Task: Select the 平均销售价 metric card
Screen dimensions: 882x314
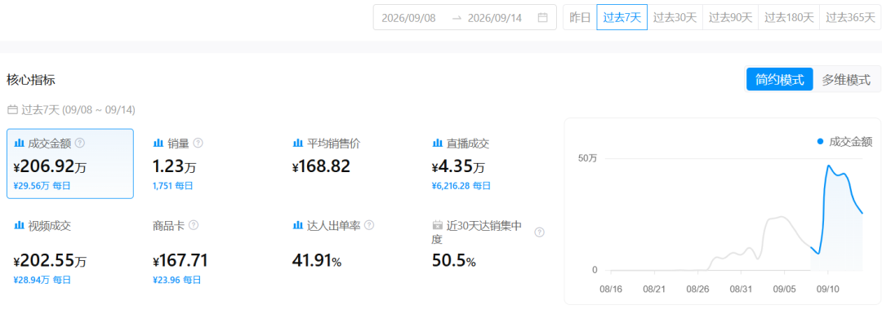Action: point(350,163)
